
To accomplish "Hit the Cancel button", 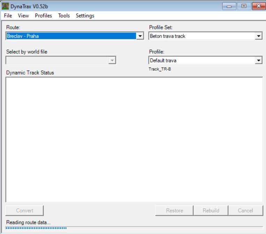I will (245, 210).
